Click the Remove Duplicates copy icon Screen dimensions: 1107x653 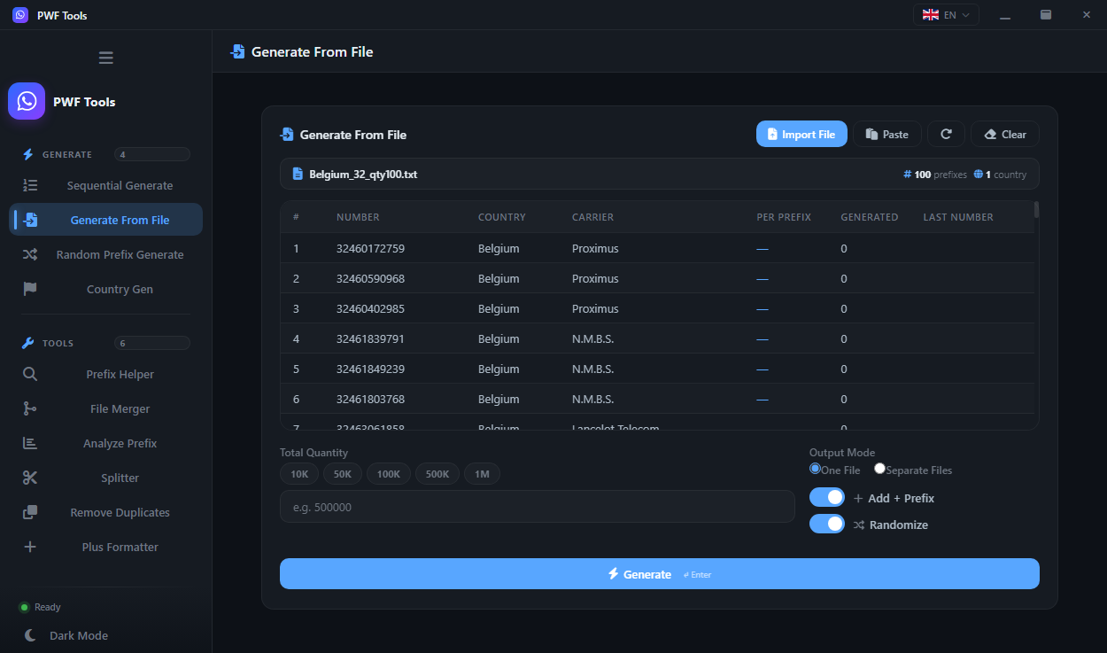30,512
